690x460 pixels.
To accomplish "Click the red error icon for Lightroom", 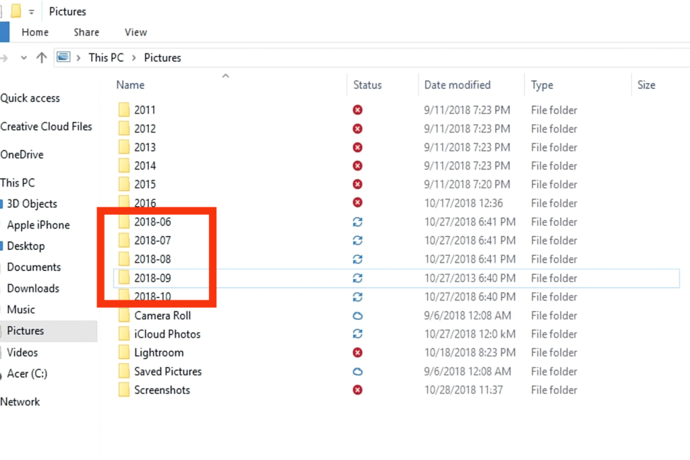I will point(358,352).
